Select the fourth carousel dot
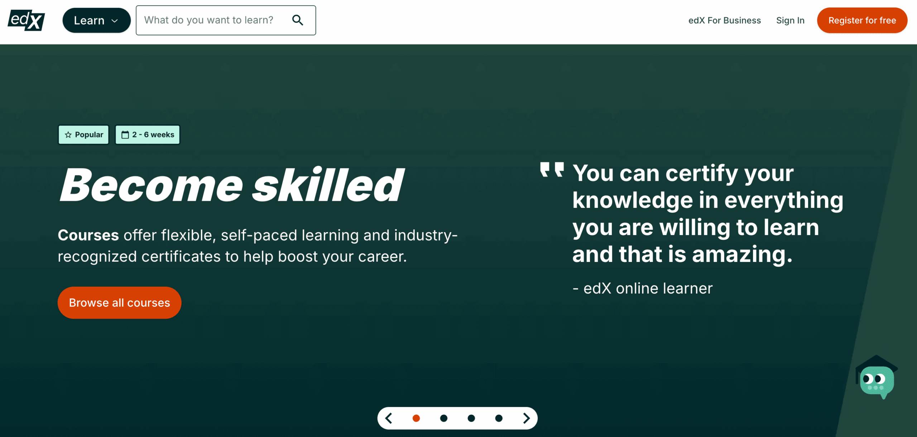The width and height of the screenshot is (917, 437). click(x=499, y=418)
